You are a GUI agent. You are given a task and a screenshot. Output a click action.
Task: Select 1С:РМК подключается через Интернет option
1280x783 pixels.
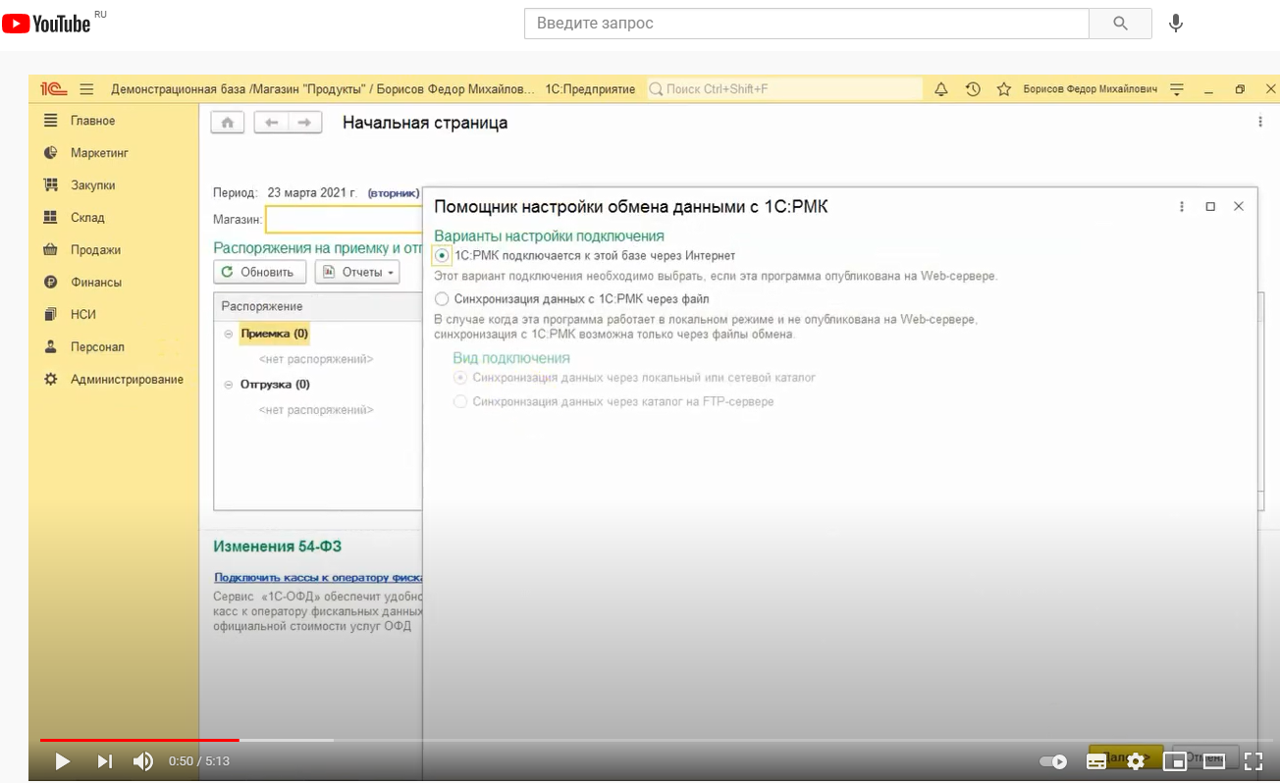tap(442, 255)
